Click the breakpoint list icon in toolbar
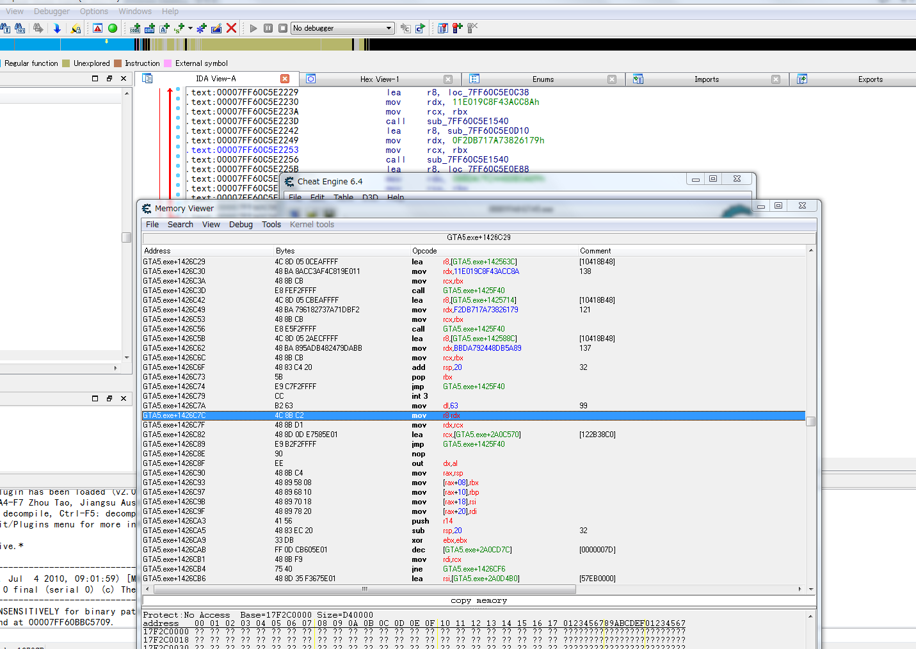 pos(443,28)
